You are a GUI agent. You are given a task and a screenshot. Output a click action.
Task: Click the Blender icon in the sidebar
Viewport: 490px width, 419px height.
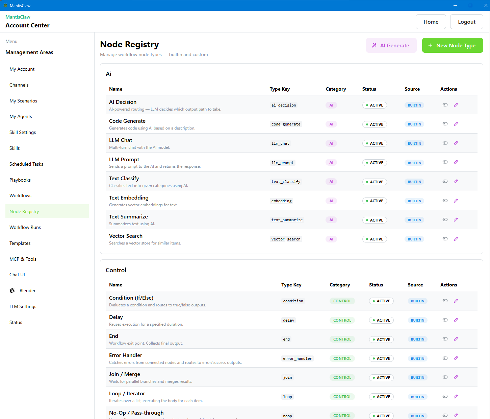click(12, 290)
